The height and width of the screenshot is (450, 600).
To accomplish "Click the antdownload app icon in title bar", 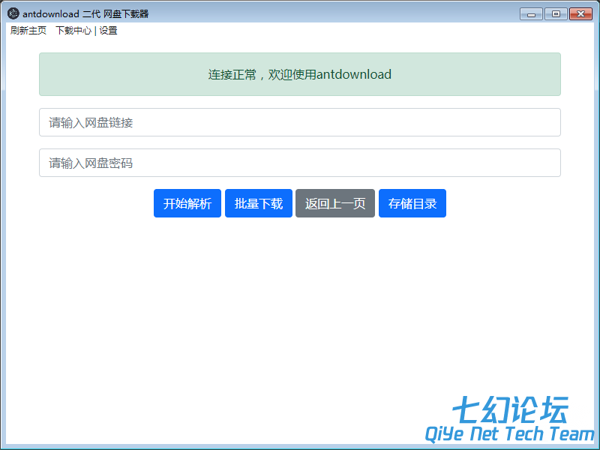I will tap(13, 13).
